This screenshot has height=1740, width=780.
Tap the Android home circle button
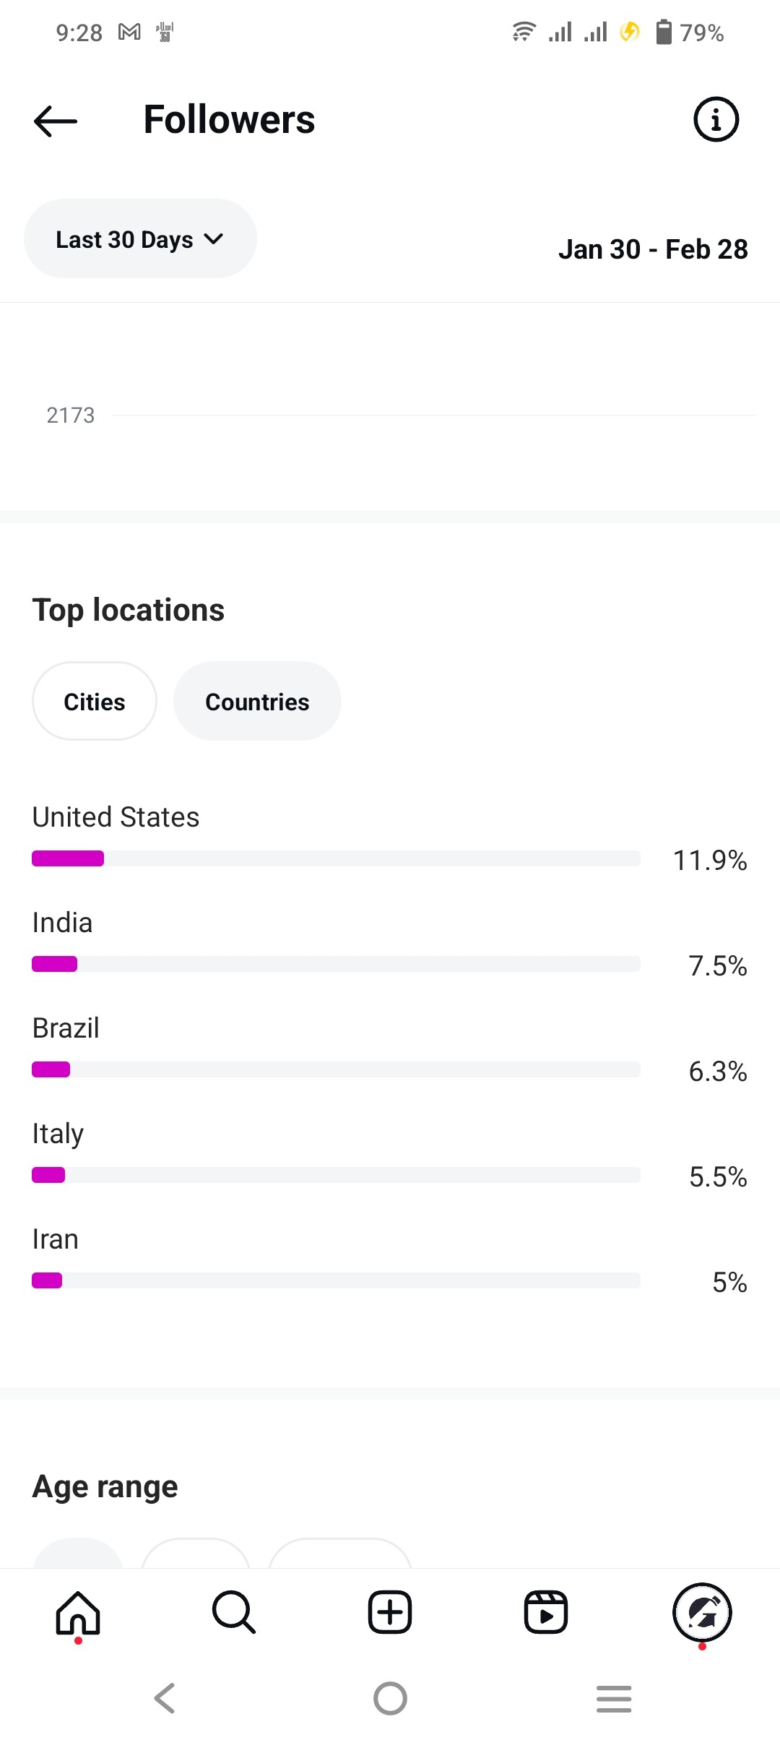390,1698
